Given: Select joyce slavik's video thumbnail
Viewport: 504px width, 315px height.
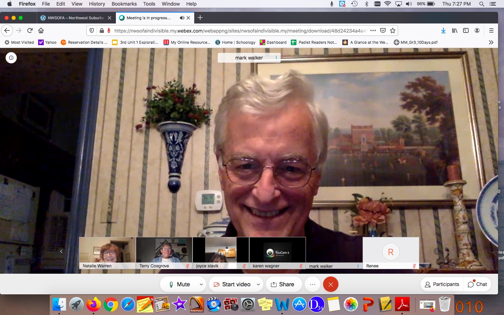Looking at the screenshot, I should pyautogui.click(x=221, y=253).
